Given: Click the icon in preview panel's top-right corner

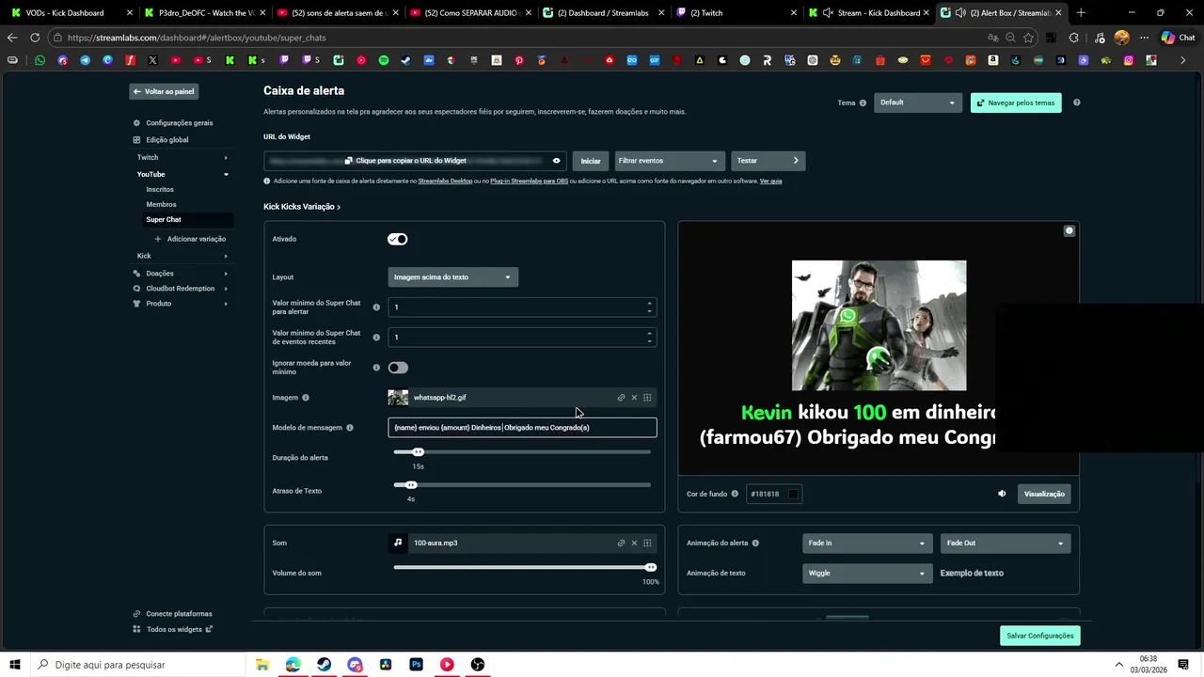Looking at the screenshot, I should pos(1069,230).
